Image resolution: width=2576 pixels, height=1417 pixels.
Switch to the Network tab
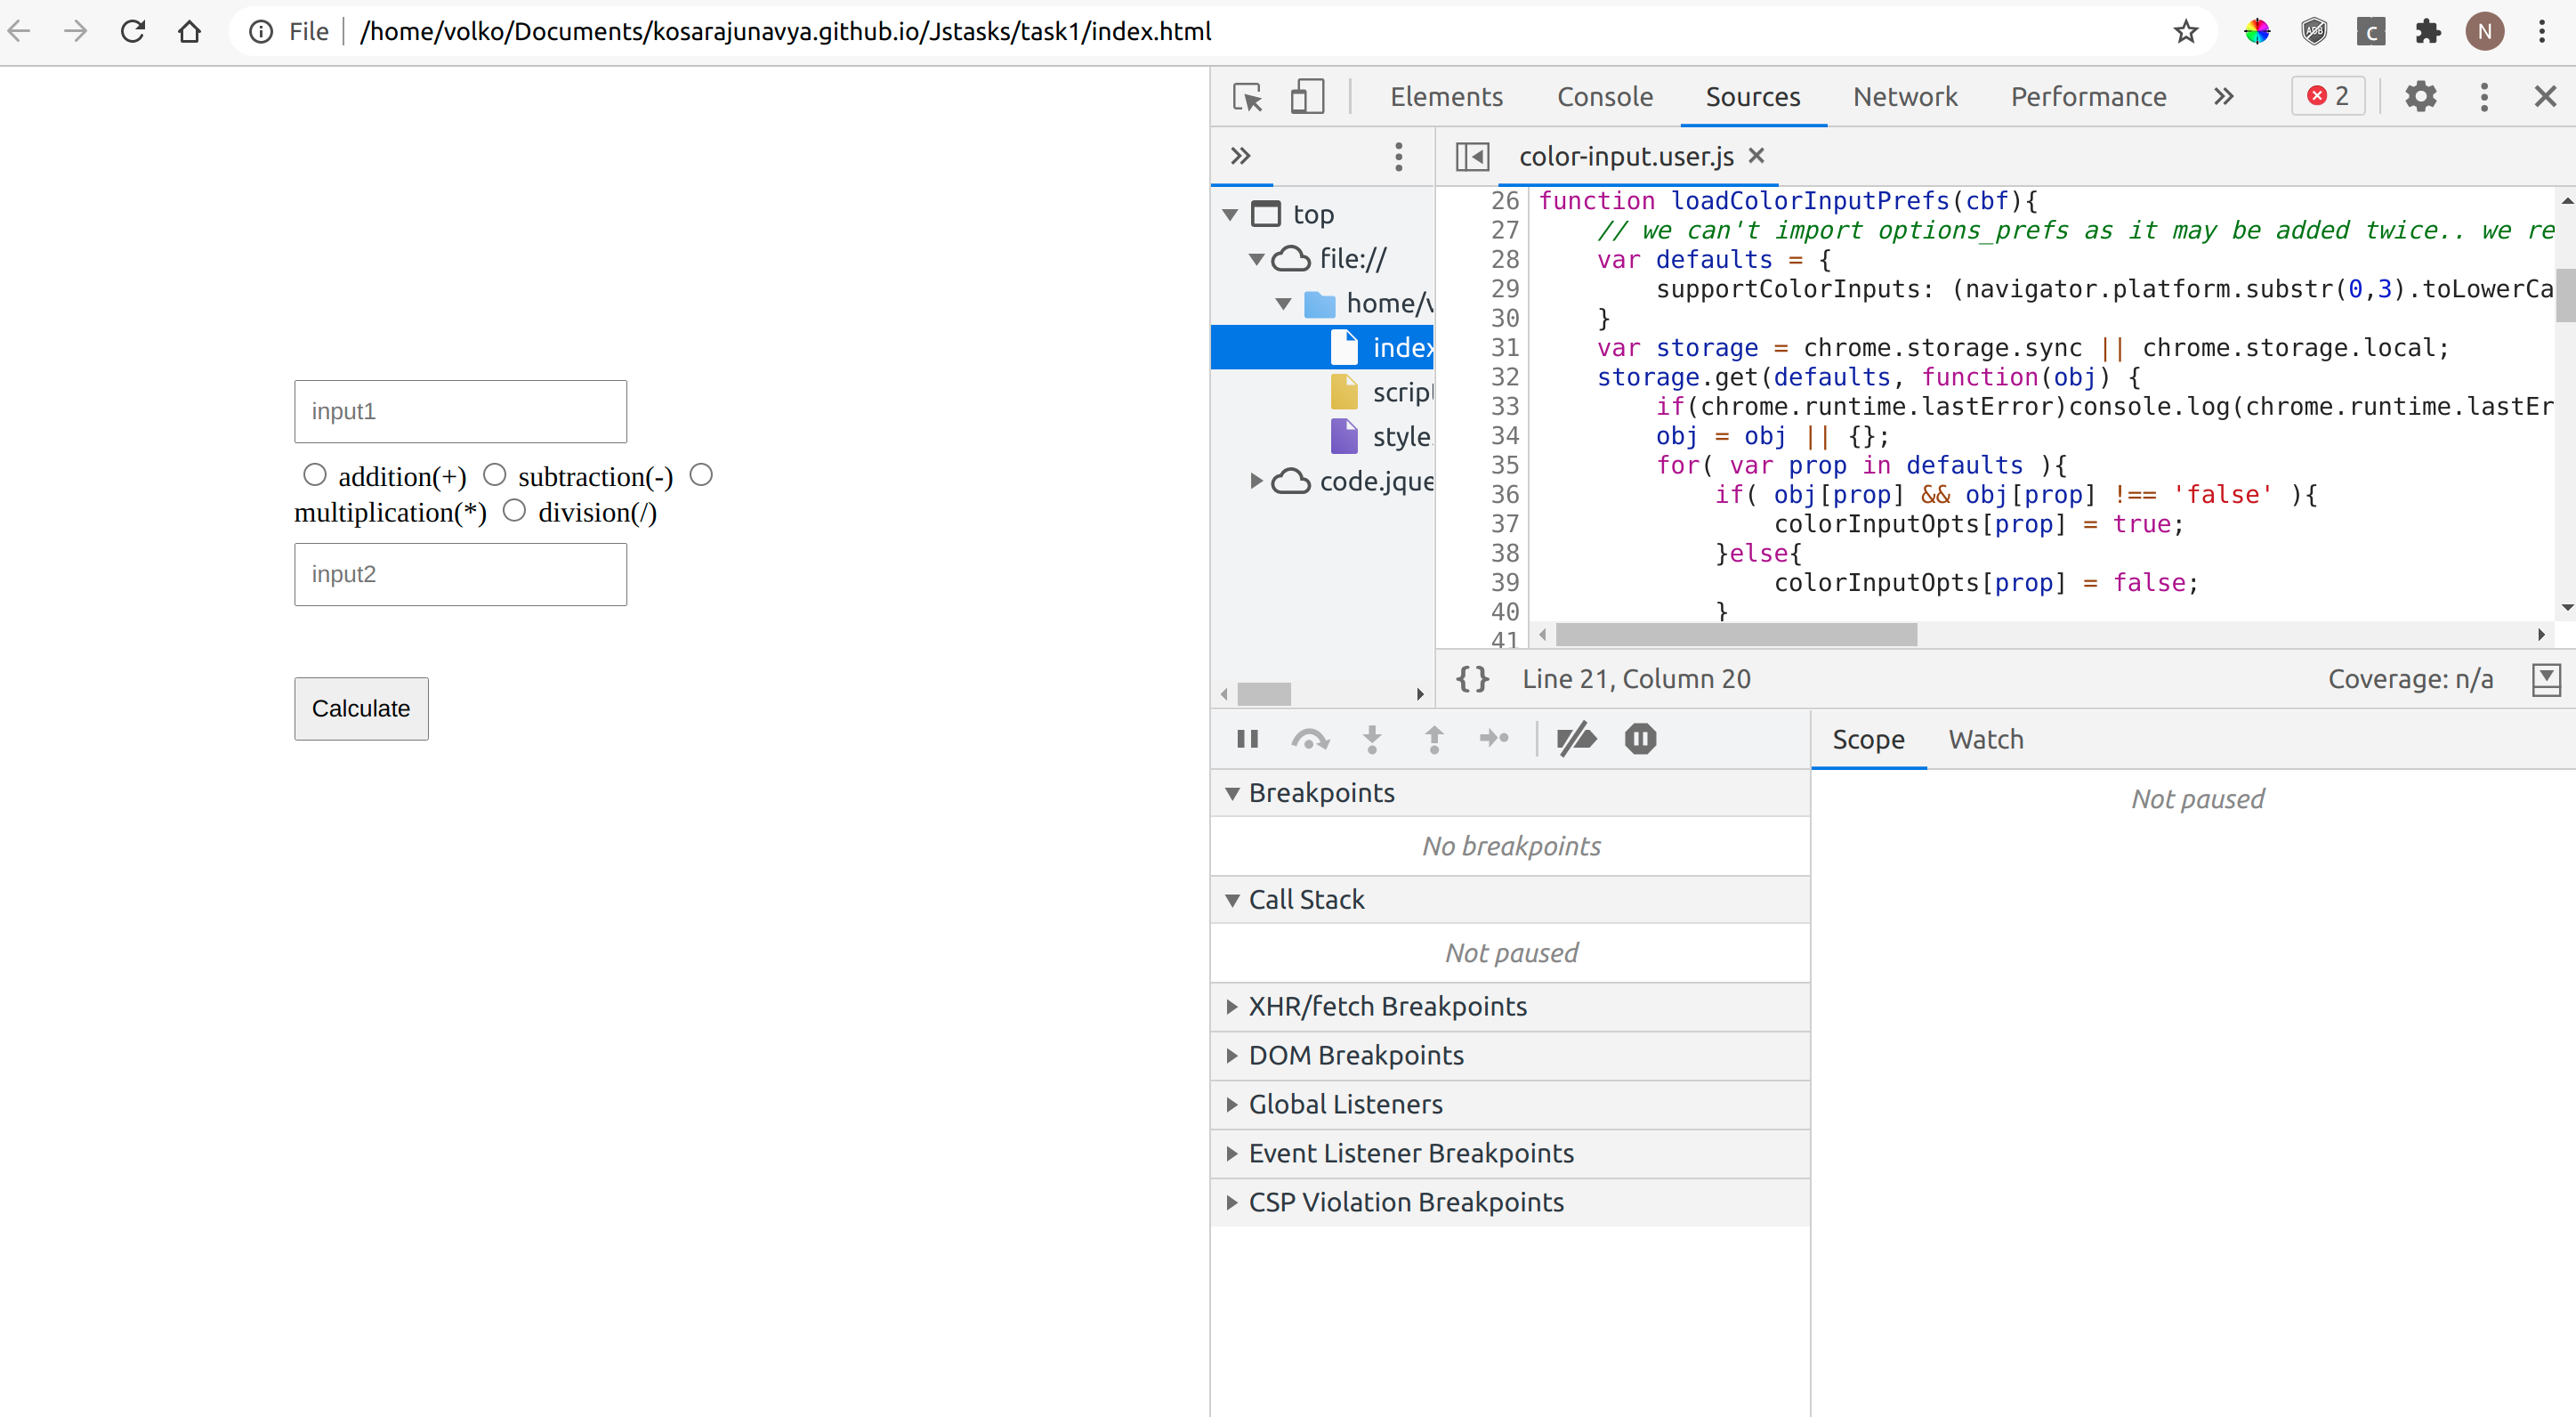tap(1904, 96)
